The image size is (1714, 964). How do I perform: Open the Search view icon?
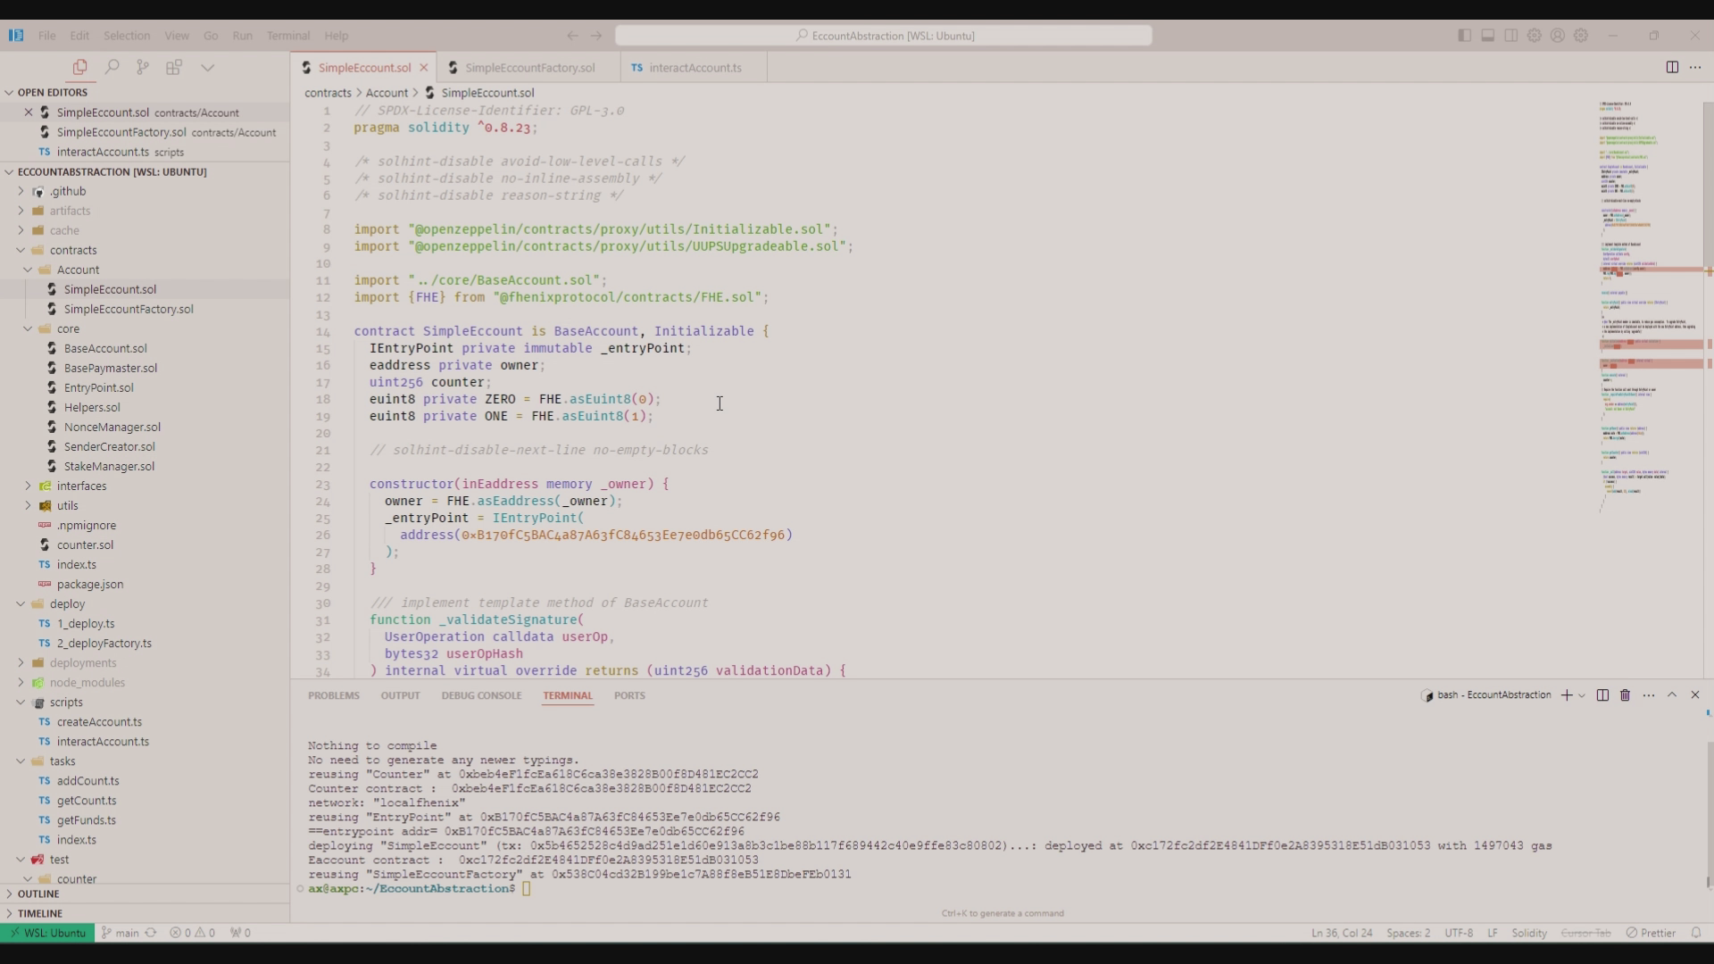point(112,67)
